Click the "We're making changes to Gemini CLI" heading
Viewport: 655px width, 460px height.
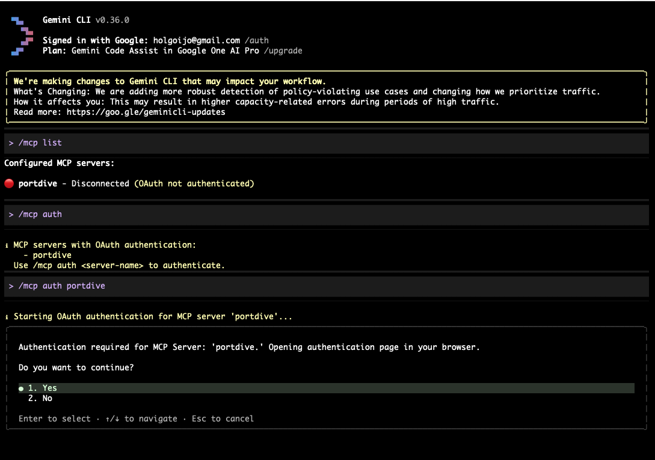coord(170,81)
